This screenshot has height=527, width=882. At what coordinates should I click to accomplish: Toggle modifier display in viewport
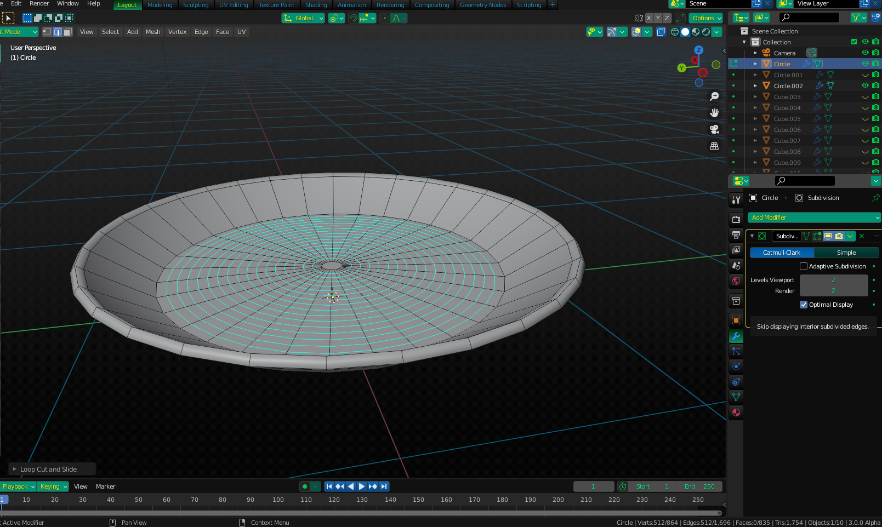[828, 236]
